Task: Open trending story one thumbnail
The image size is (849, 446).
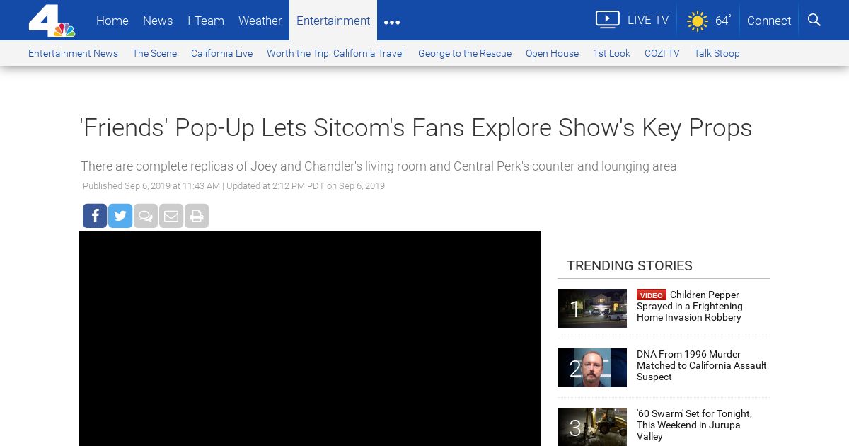Action: (592, 308)
